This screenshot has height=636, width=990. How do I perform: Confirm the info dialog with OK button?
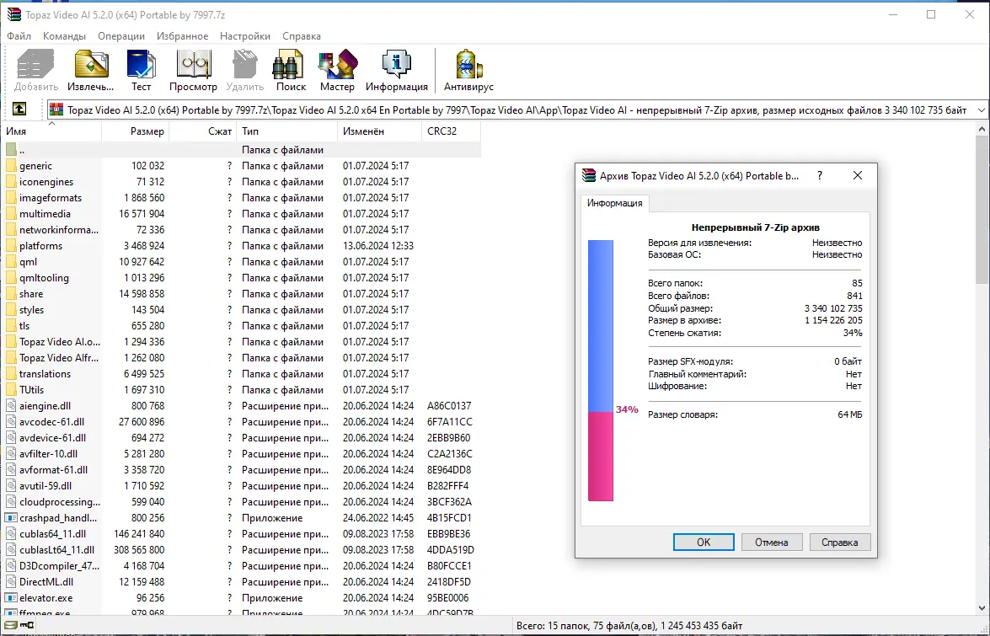704,542
